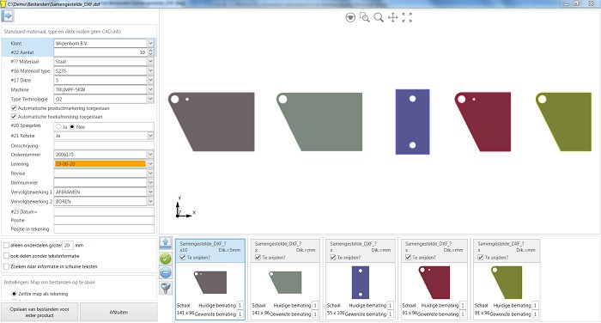Select the blue rectangular part thumbnail
Screen dimensions: 601x323
(361, 283)
